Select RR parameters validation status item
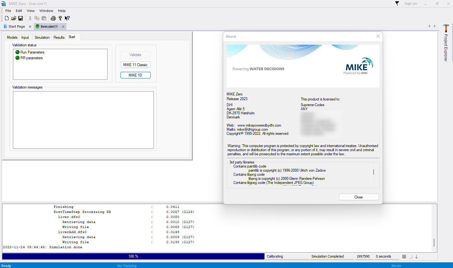This screenshot has height=268, width=453. click(x=32, y=58)
